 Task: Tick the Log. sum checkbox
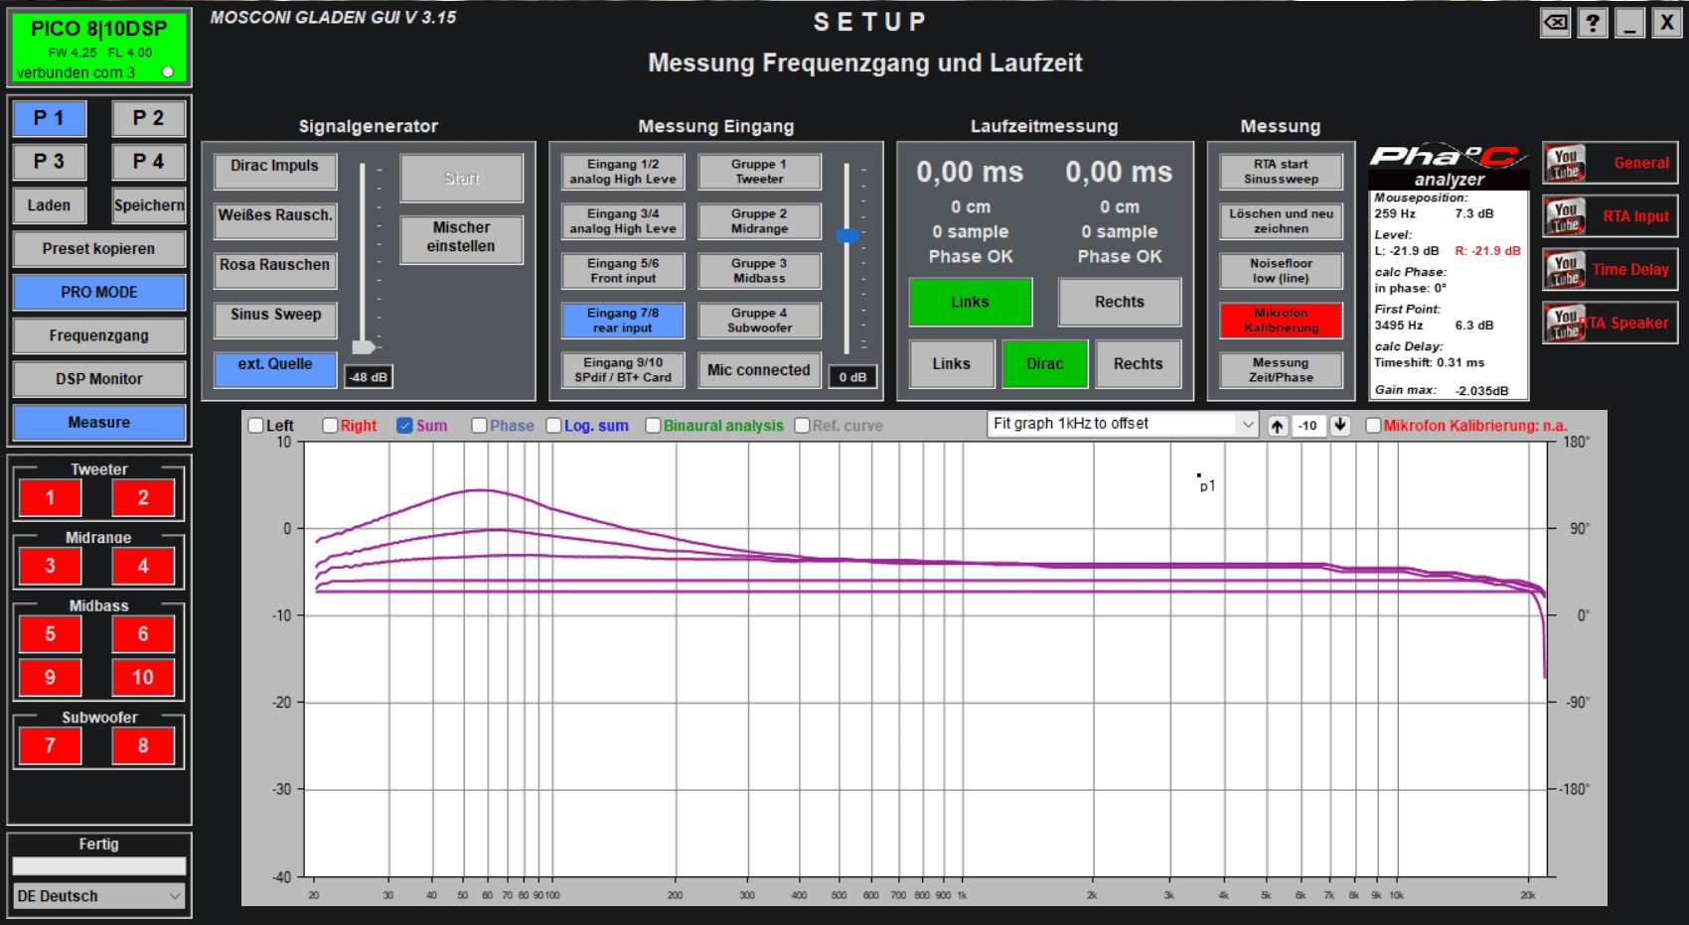pos(553,426)
